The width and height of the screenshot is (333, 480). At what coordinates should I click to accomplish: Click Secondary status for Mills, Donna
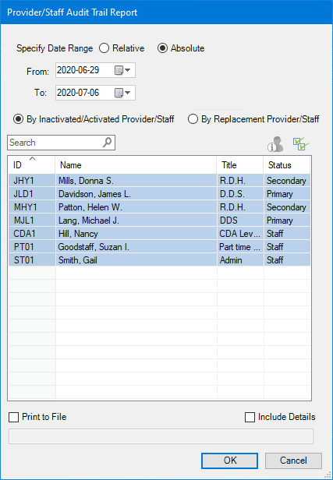click(287, 181)
